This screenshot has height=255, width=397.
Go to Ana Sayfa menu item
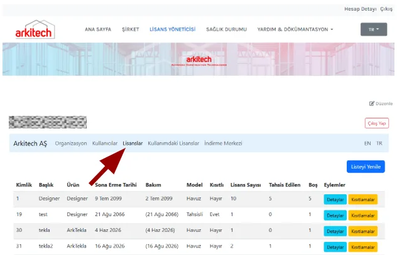click(x=98, y=29)
